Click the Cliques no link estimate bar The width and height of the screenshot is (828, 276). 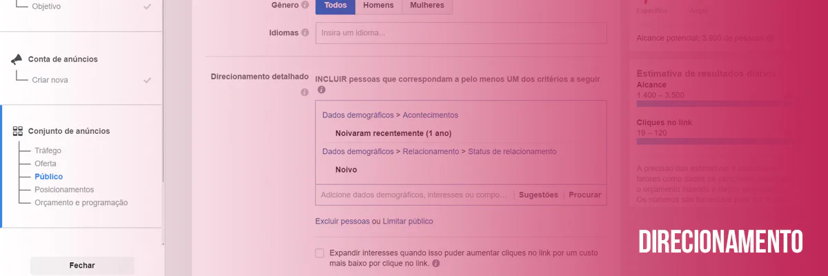point(716,141)
